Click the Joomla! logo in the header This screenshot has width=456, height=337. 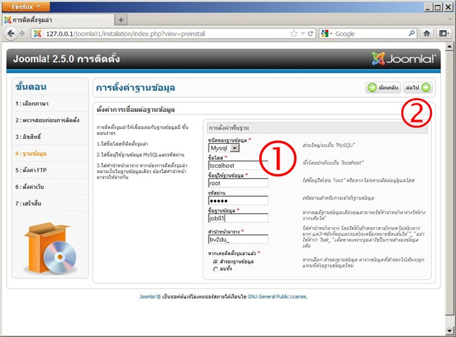(404, 59)
